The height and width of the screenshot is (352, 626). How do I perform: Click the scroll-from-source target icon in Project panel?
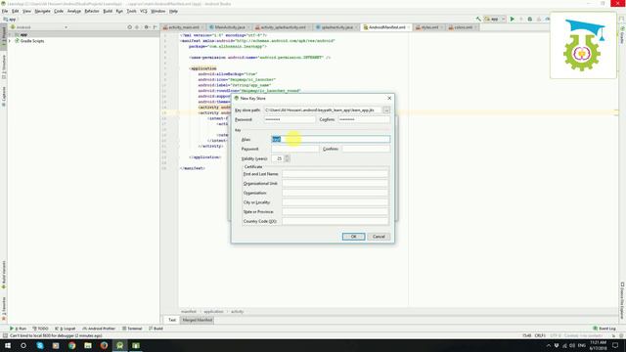coord(130,27)
